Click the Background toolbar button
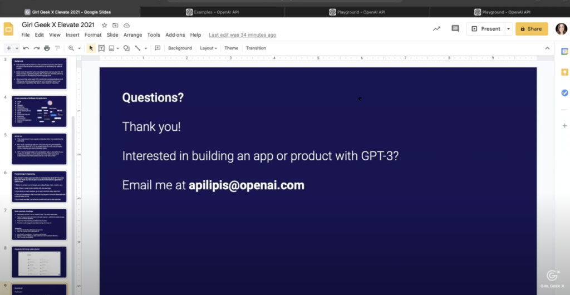Screen dimensions: 570x295 (x=180, y=48)
